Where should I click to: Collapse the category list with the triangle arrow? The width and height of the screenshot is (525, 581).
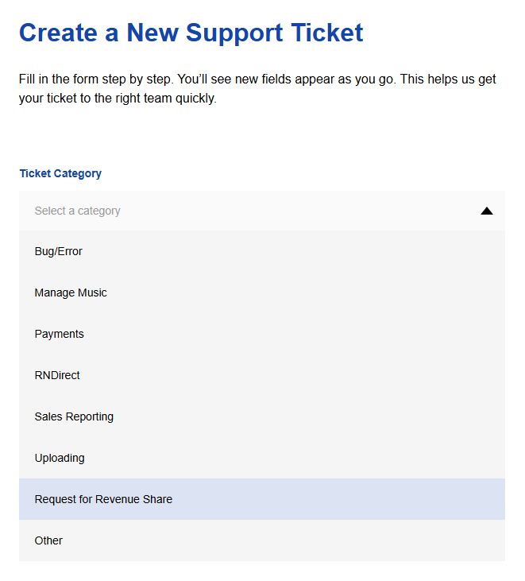[487, 211]
